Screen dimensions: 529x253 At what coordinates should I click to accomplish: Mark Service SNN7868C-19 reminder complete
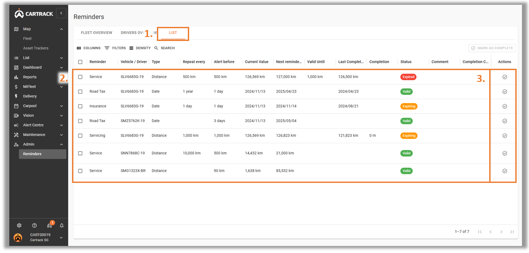click(505, 153)
